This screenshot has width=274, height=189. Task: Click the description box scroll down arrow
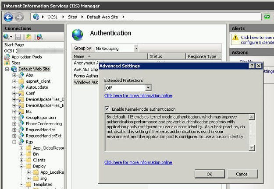pyautogui.click(x=252, y=148)
